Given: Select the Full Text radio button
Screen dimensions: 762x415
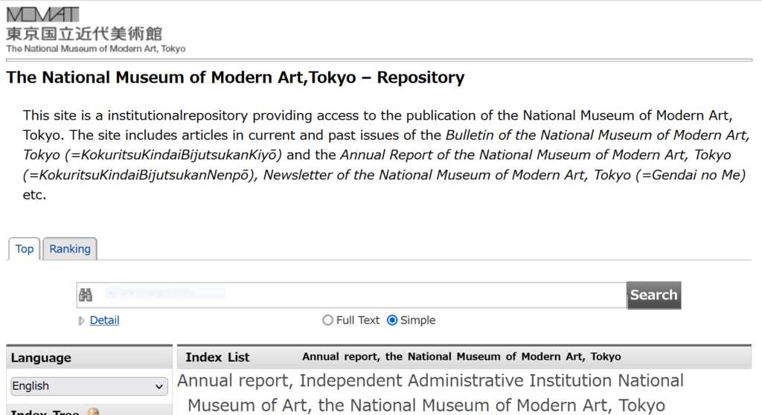Looking at the screenshot, I should (328, 321).
